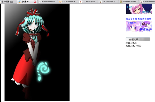Viewport: 155px width, 102px height.
Task: Open the 1217695568103 tab
Action: click(68, 2)
